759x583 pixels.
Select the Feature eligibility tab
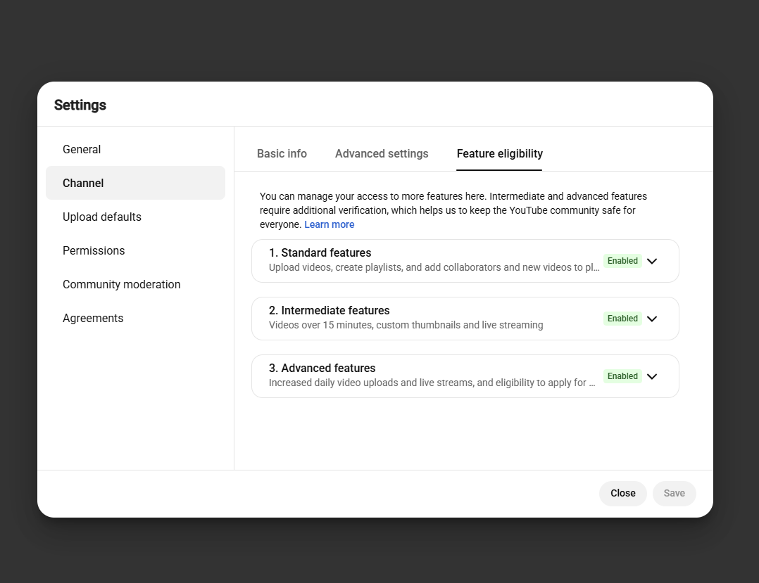tap(500, 154)
